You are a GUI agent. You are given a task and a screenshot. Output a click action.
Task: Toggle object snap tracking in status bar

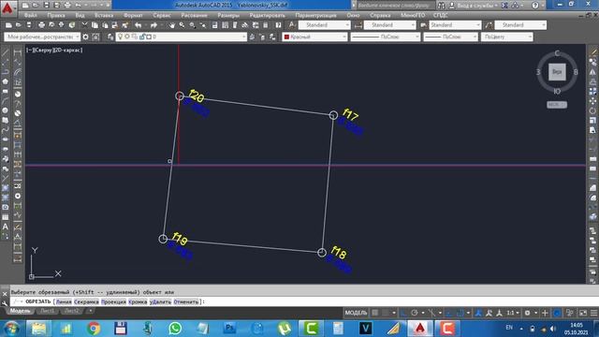(x=449, y=313)
